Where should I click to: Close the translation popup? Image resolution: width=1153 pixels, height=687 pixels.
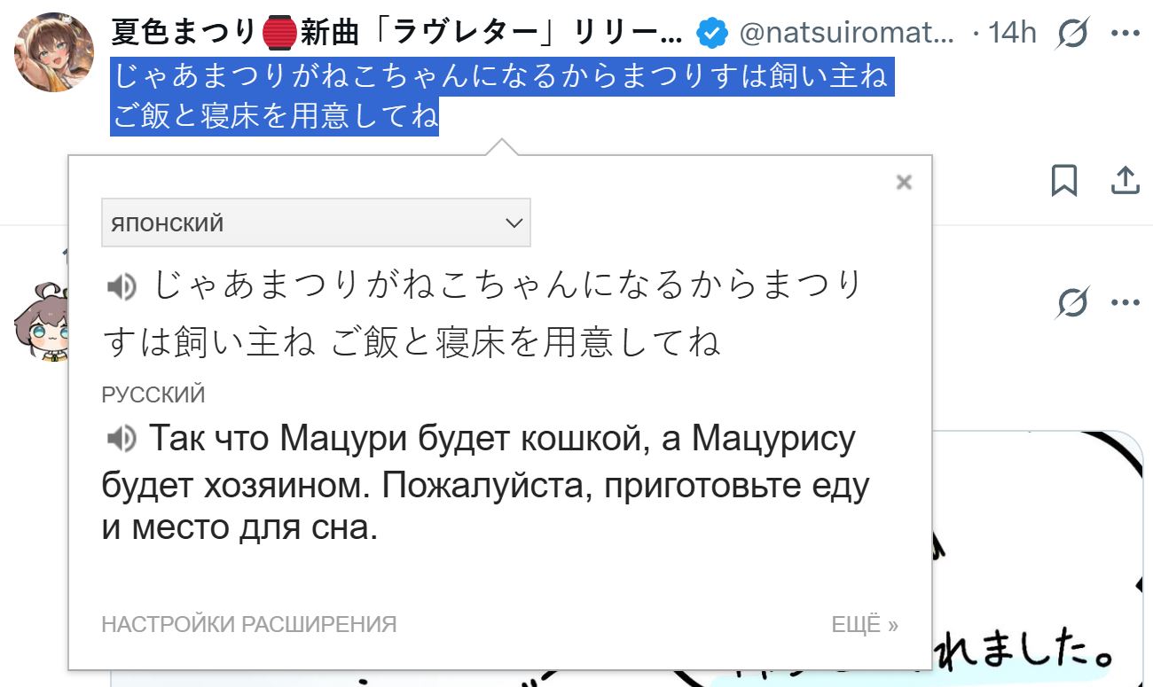coord(904,183)
